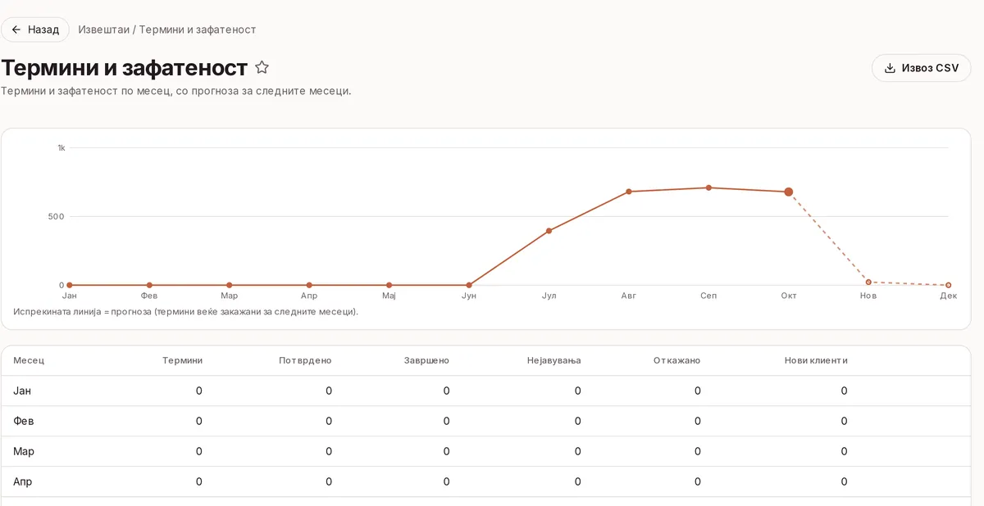Select the Мај data point on the chart
The image size is (984, 506).
pyautogui.click(x=389, y=285)
